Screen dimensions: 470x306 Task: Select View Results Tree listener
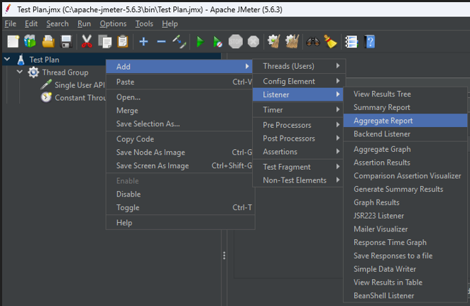click(405, 94)
